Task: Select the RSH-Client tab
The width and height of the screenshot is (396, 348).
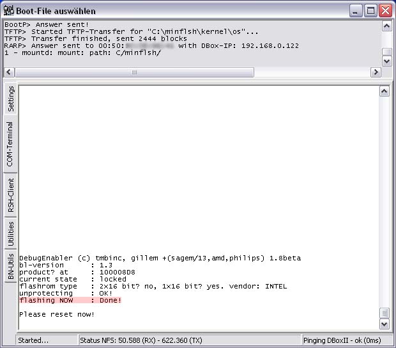Action: tap(11, 195)
